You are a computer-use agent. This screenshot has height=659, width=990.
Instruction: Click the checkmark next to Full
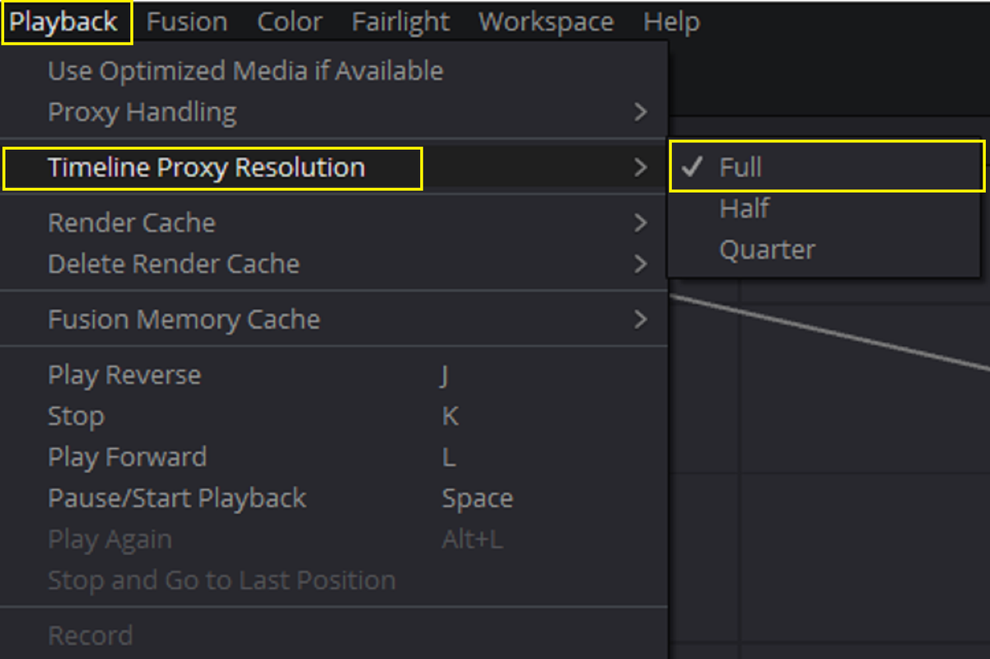click(693, 166)
